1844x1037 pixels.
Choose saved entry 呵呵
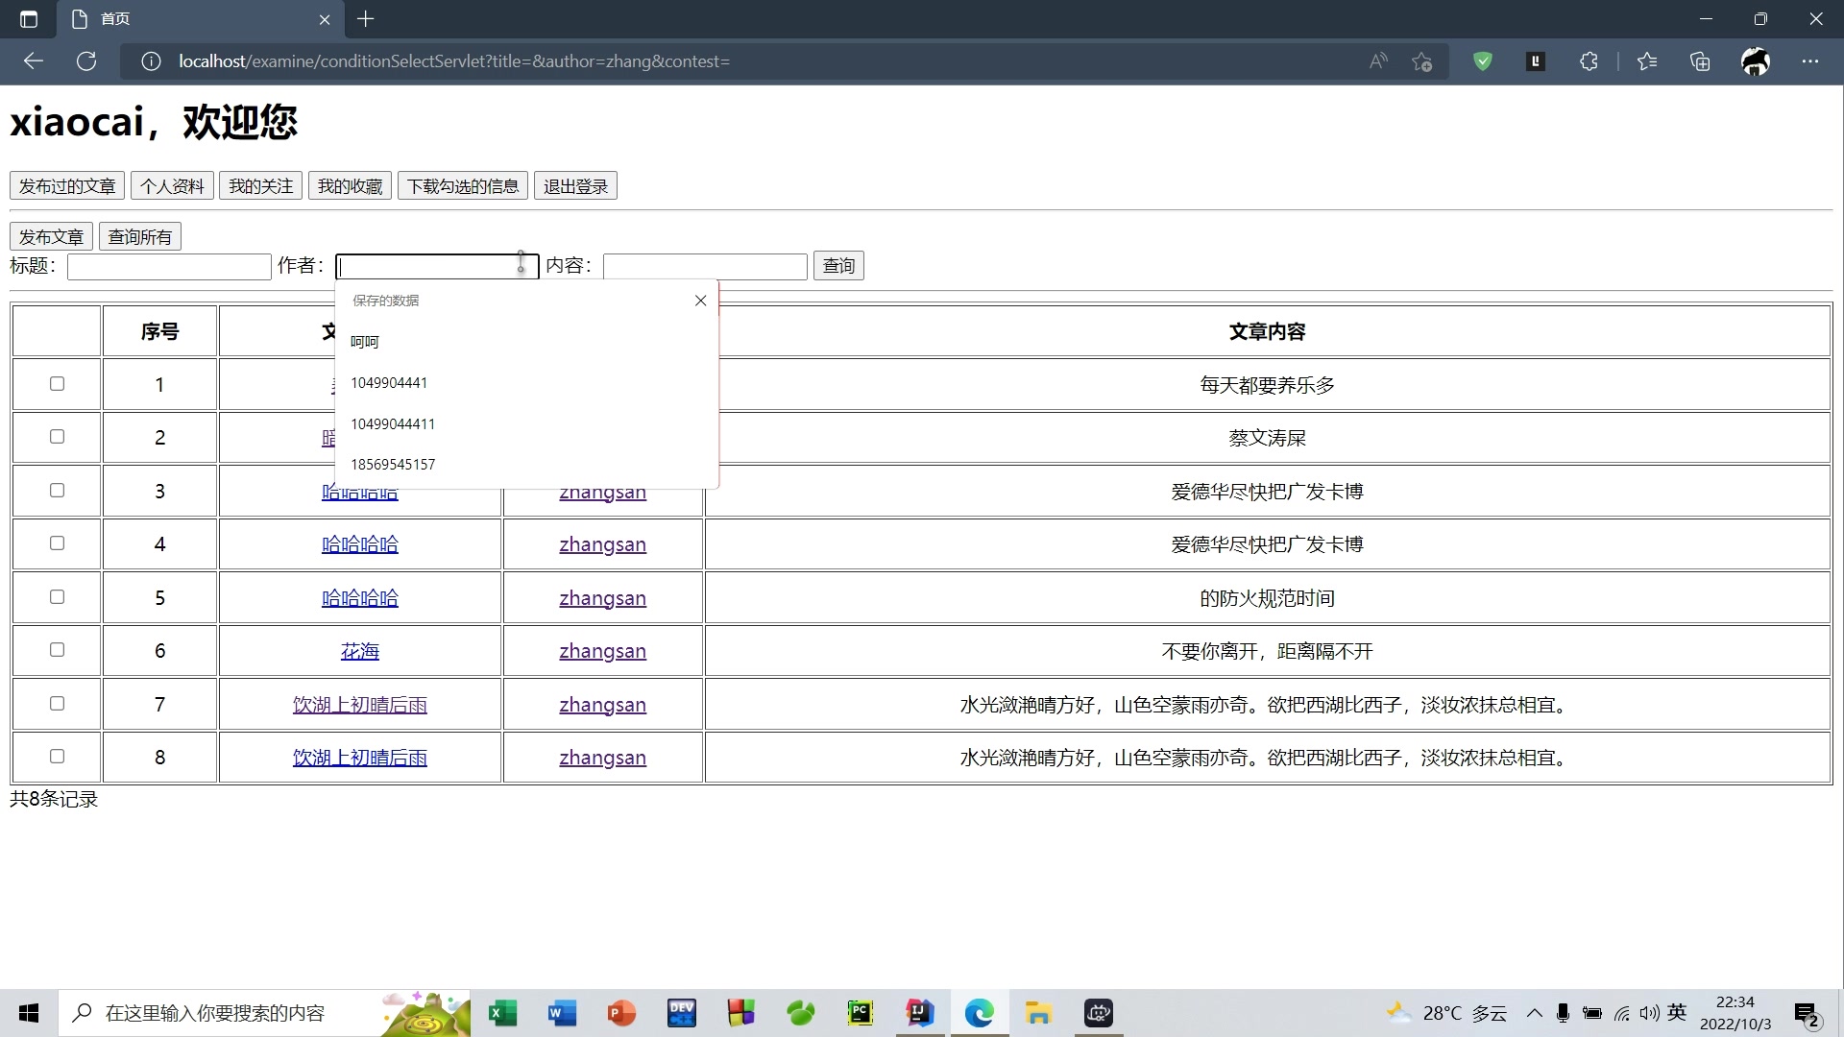click(x=526, y=342)
